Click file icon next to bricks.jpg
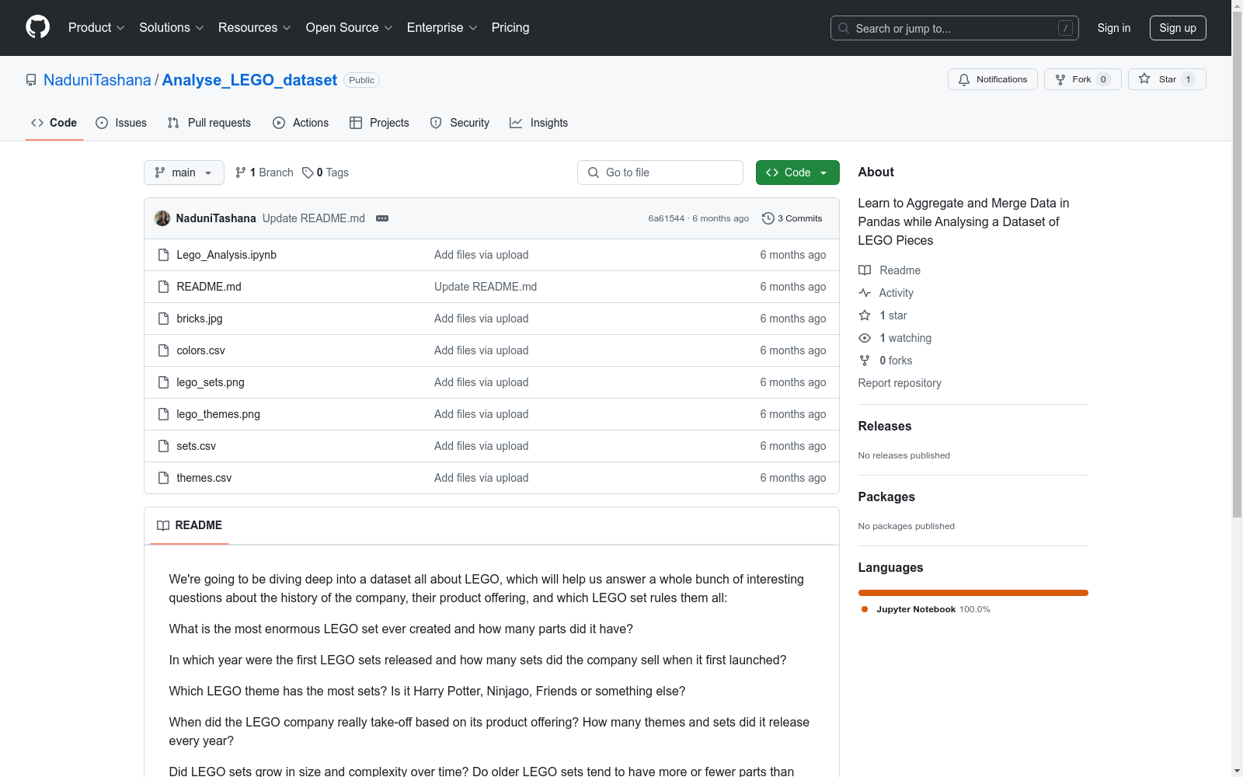 [163, 319]
